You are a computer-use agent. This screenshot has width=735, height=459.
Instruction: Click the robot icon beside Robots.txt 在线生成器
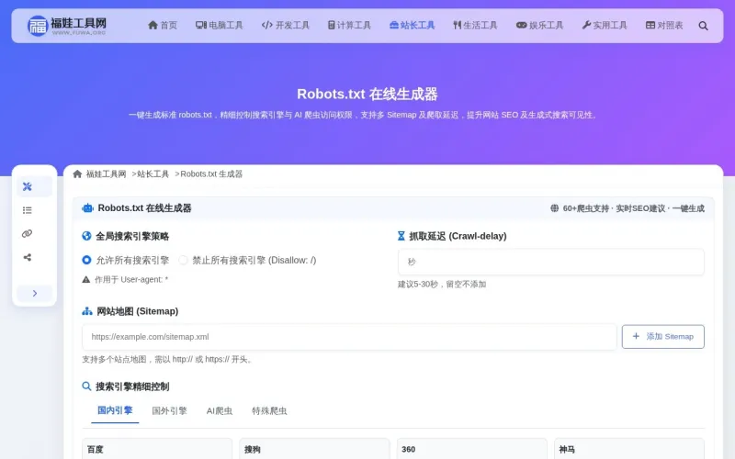coord(87,208)
